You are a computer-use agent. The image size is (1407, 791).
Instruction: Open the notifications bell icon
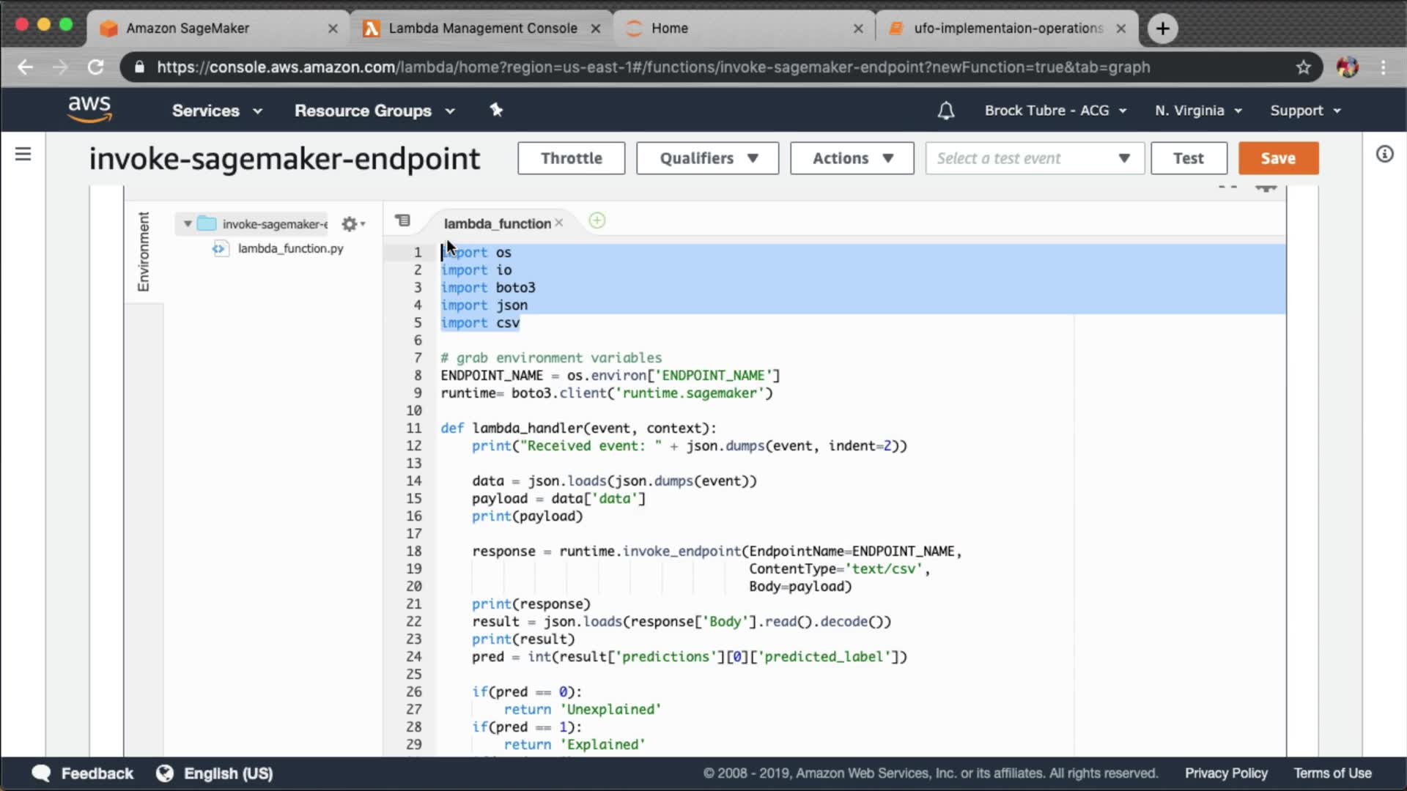[946, 111]
